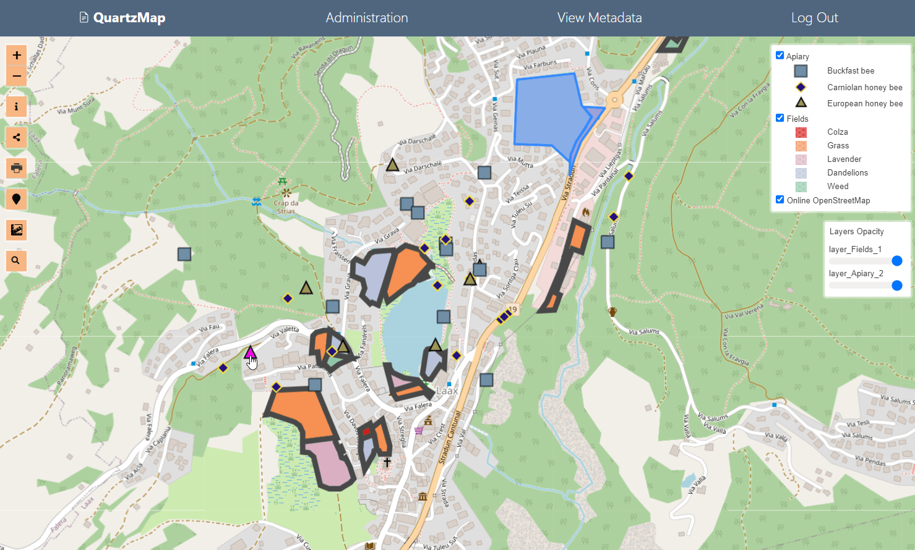Click the share map icon
Screen dimensions: 915x550
(17, 137)
